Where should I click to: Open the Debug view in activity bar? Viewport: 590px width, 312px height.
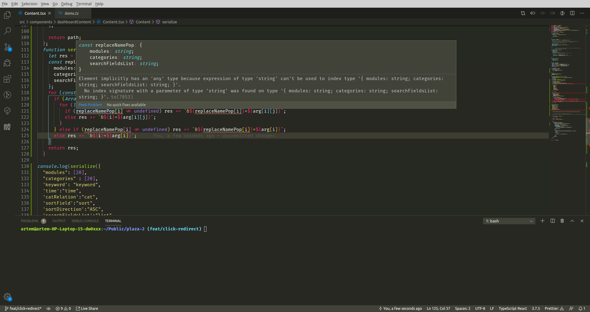tap(7, 63)
